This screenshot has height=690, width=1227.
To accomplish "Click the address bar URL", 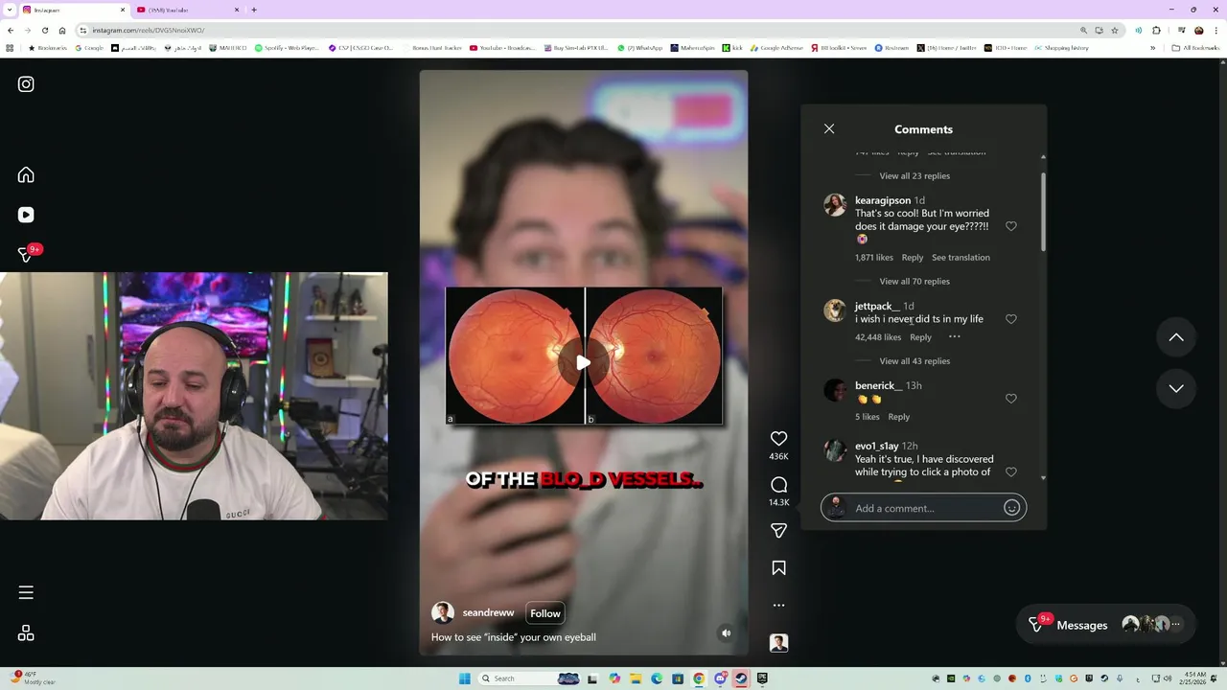I will tap(148, 30).
